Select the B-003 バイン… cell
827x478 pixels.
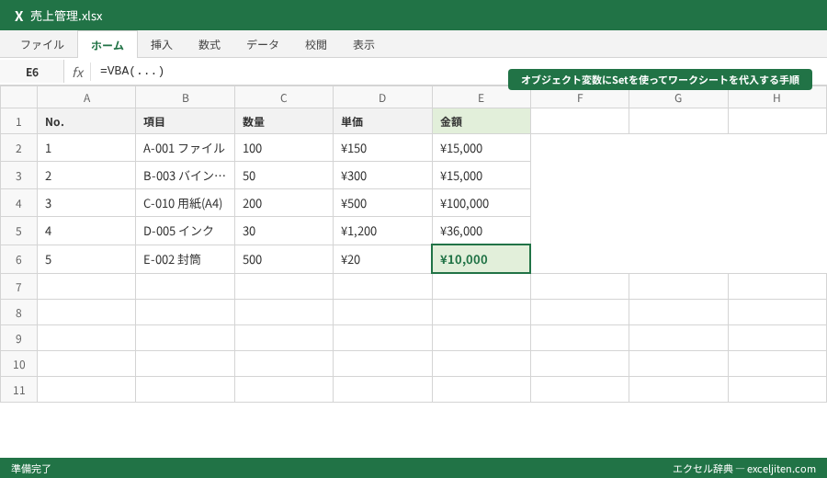pos(185,176)
